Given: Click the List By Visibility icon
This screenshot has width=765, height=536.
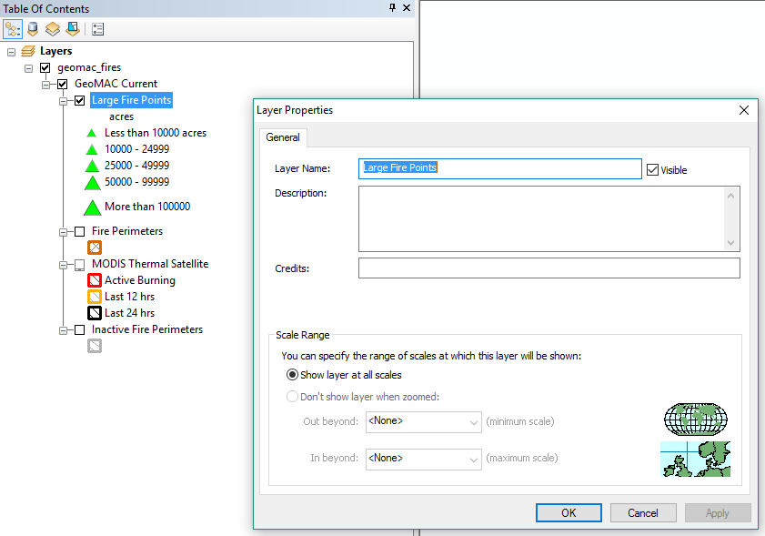Looking at the screenshot, I should pyautogui.click(x=53, y=28).
